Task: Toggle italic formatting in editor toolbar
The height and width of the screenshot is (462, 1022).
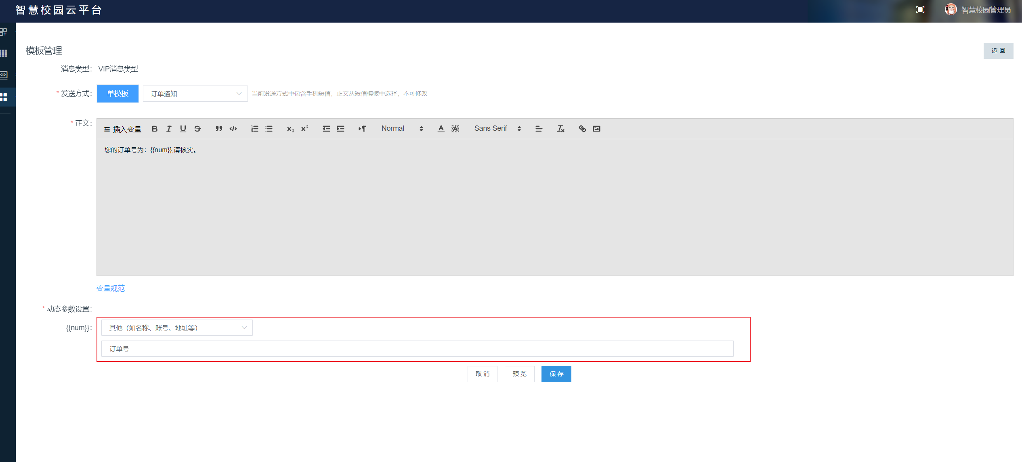Action: coord(169,129)
